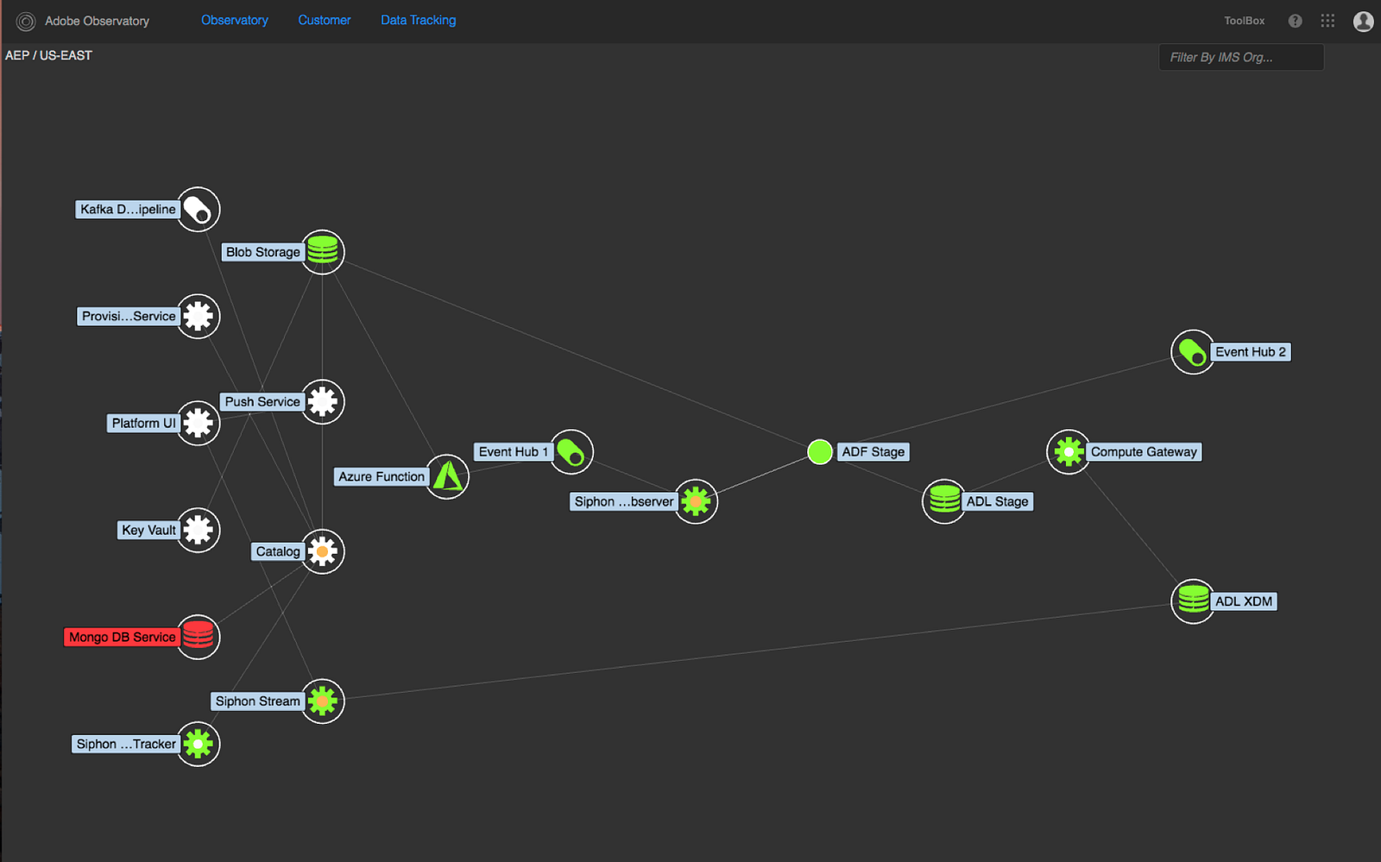Screen dimensions: 1381x862
Task: Switch to the Customer tab
Action: [325, 20]
